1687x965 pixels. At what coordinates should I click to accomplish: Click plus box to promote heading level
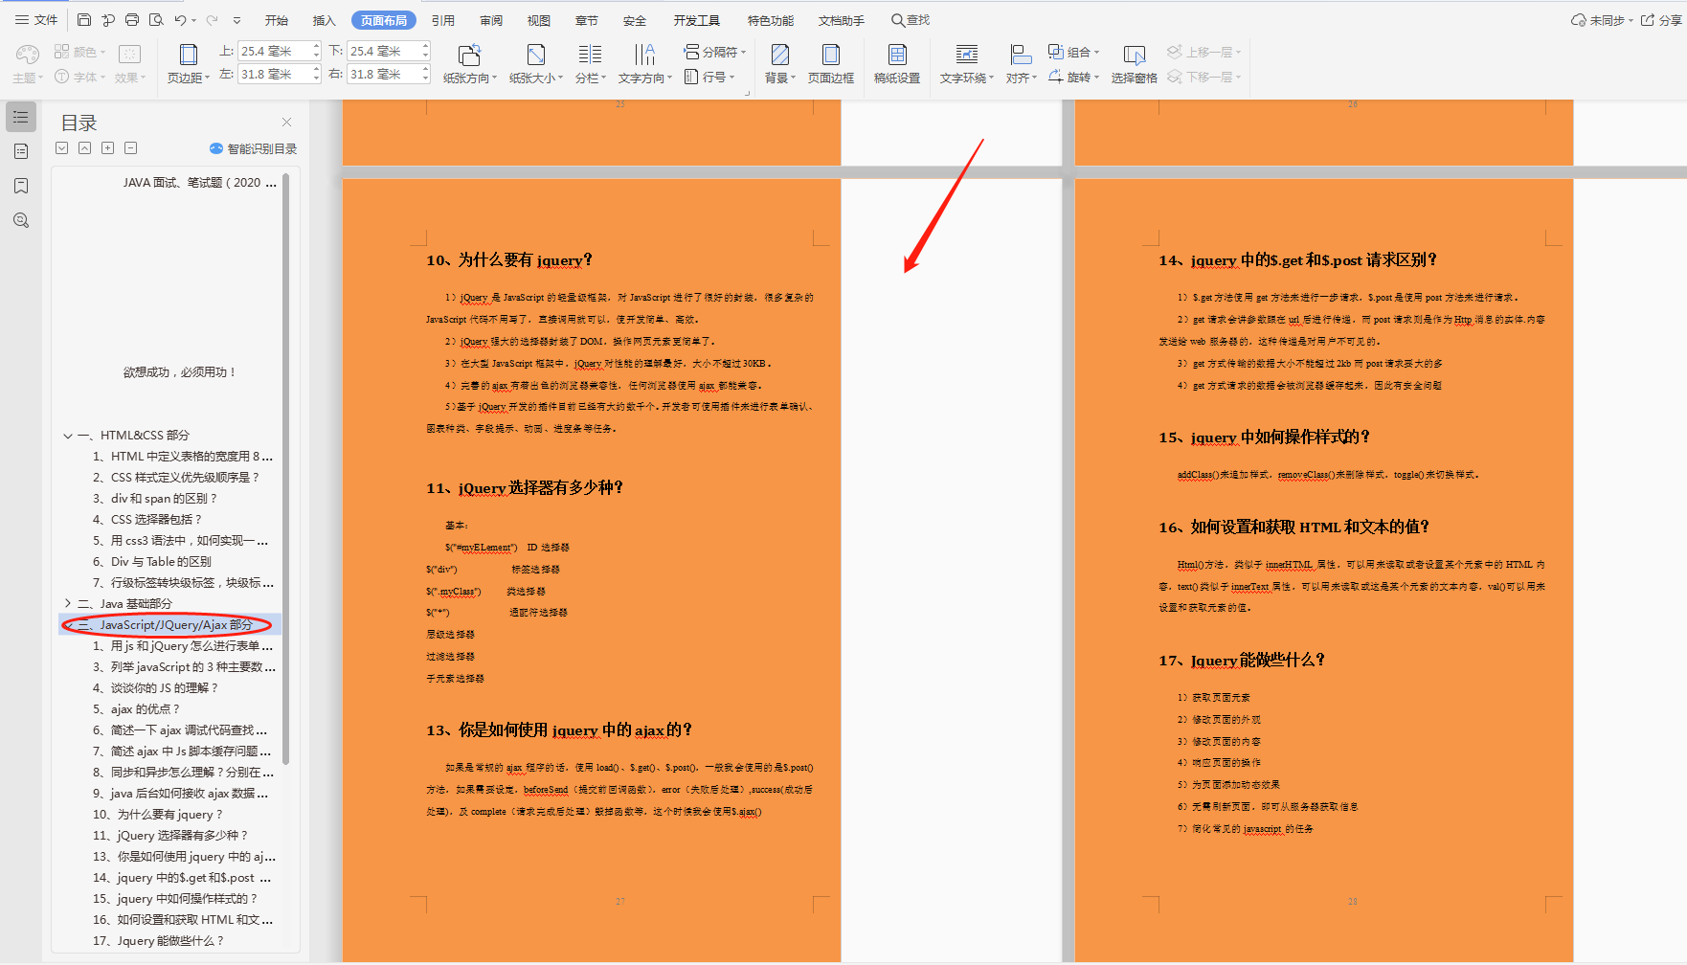pyautogui.click(x=108, y=148)
